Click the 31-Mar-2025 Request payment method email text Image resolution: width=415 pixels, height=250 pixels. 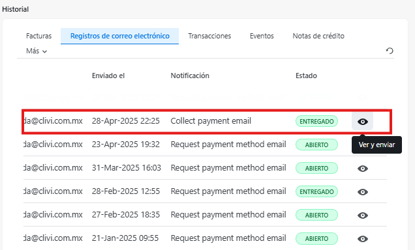pyautogui.click(x=228, y=168)
